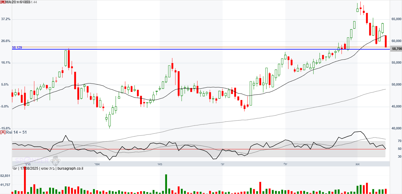Click the אפר month label
402x194 pixels.
(97, 164)
